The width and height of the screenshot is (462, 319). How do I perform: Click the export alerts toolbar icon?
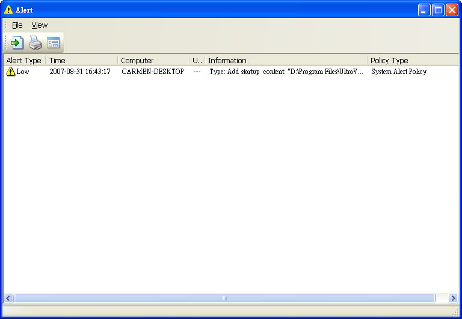pyautogui.click(x=17, y=43)
